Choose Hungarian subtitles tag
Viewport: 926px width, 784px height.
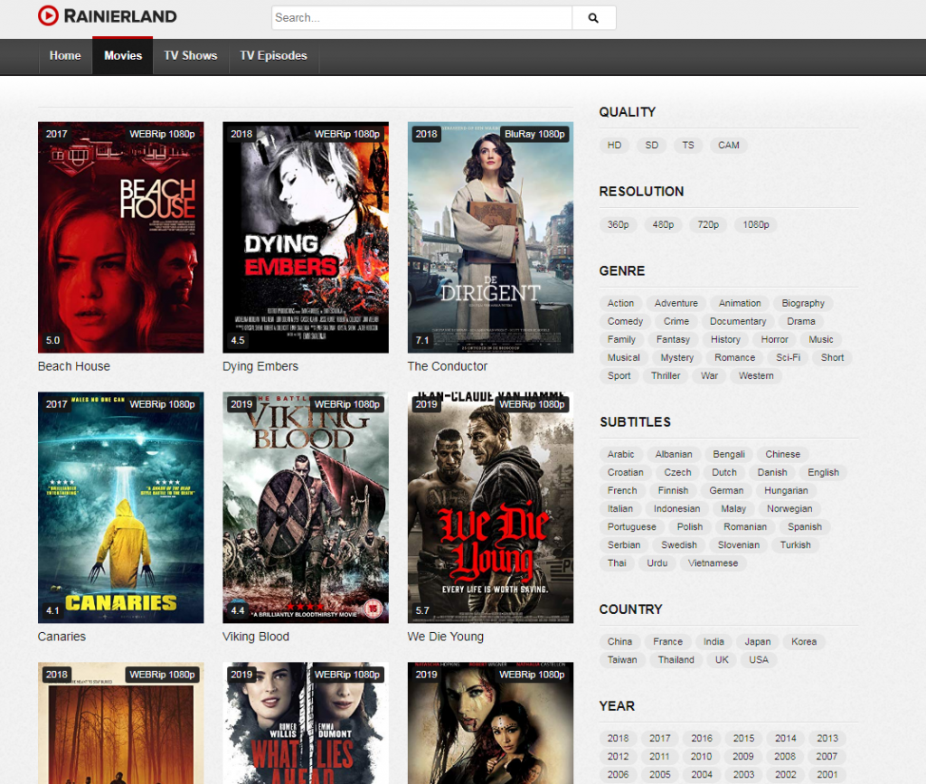coord(786,491)
